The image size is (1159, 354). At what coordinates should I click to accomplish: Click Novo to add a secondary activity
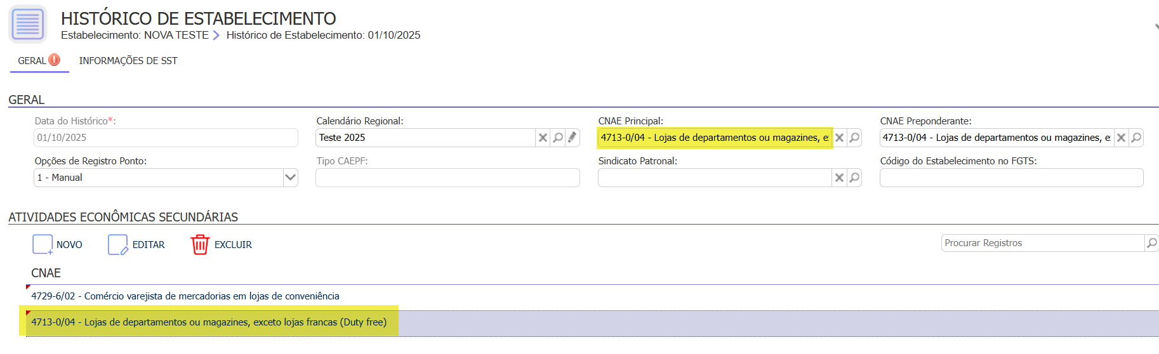click(x=58, y=245)
